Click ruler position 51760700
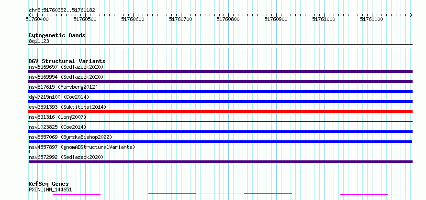This screenshot has height=200, width=426. pos(180,19)
